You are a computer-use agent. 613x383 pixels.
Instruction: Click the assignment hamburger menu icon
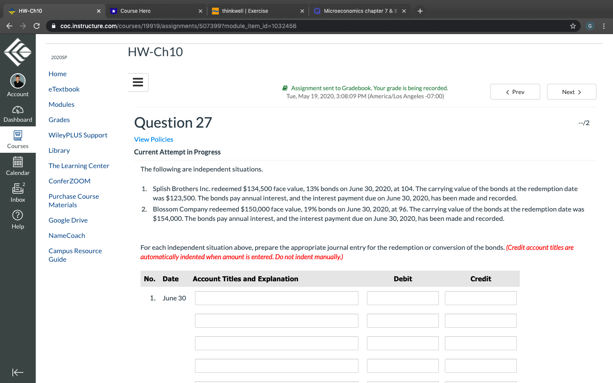point(138,83)
